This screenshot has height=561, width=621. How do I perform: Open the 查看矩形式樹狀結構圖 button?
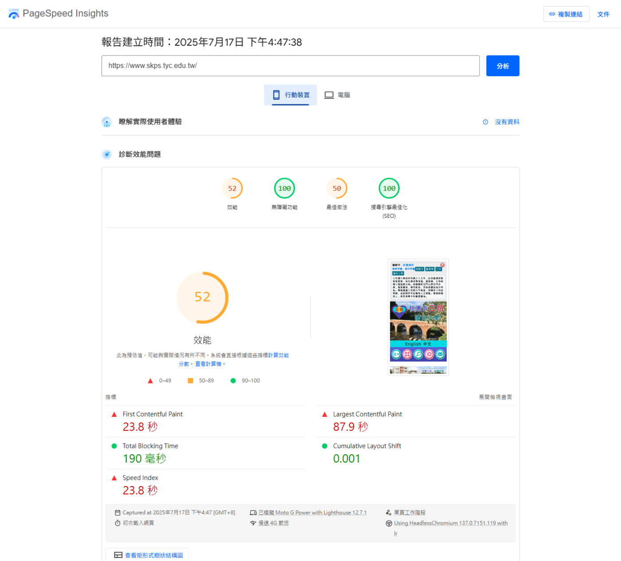click(x=148, y=555)
